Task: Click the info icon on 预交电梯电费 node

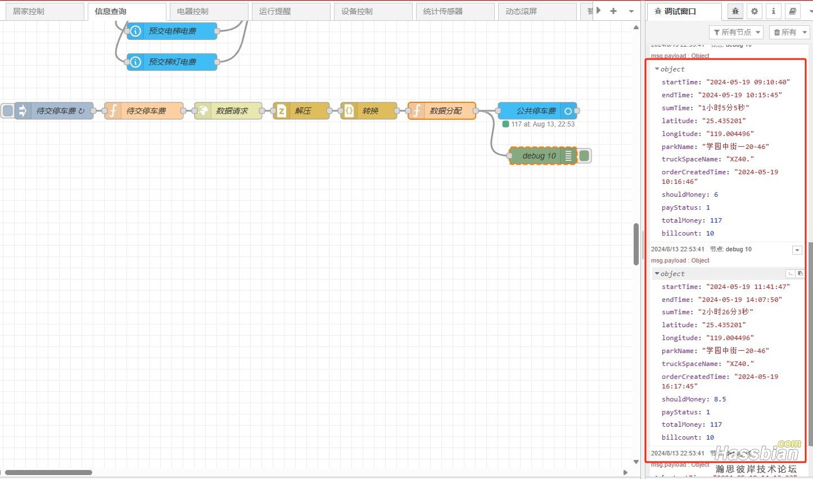Action: click(x=135, y=31)
